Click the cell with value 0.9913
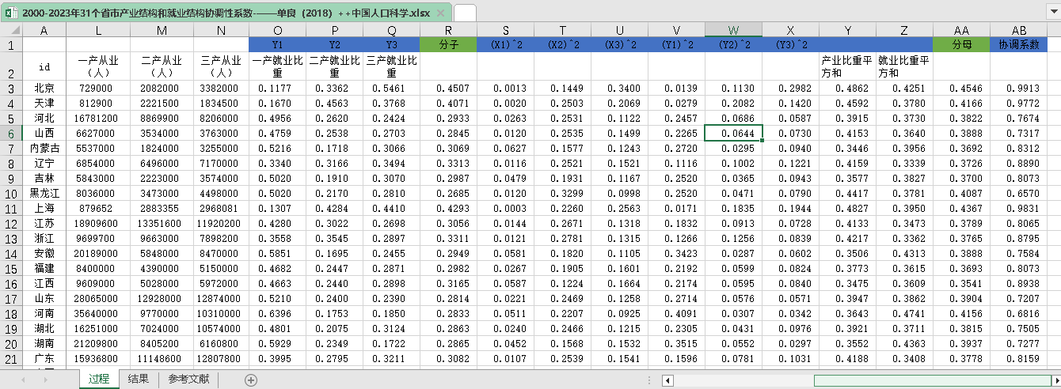 [1019, 89]
